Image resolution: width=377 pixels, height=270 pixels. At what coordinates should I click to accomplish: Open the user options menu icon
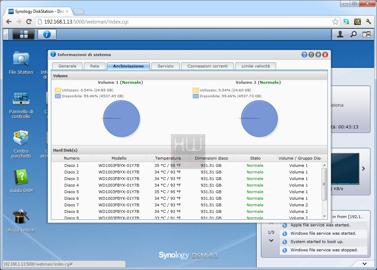point(340,35)
